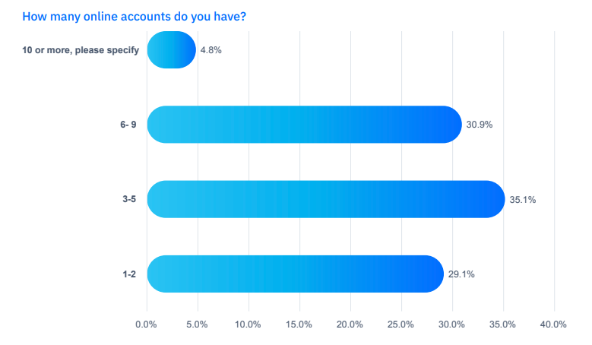Select the 6-9 accounts bar
This screenshot has height=345, width=592.
coord(304,125)
